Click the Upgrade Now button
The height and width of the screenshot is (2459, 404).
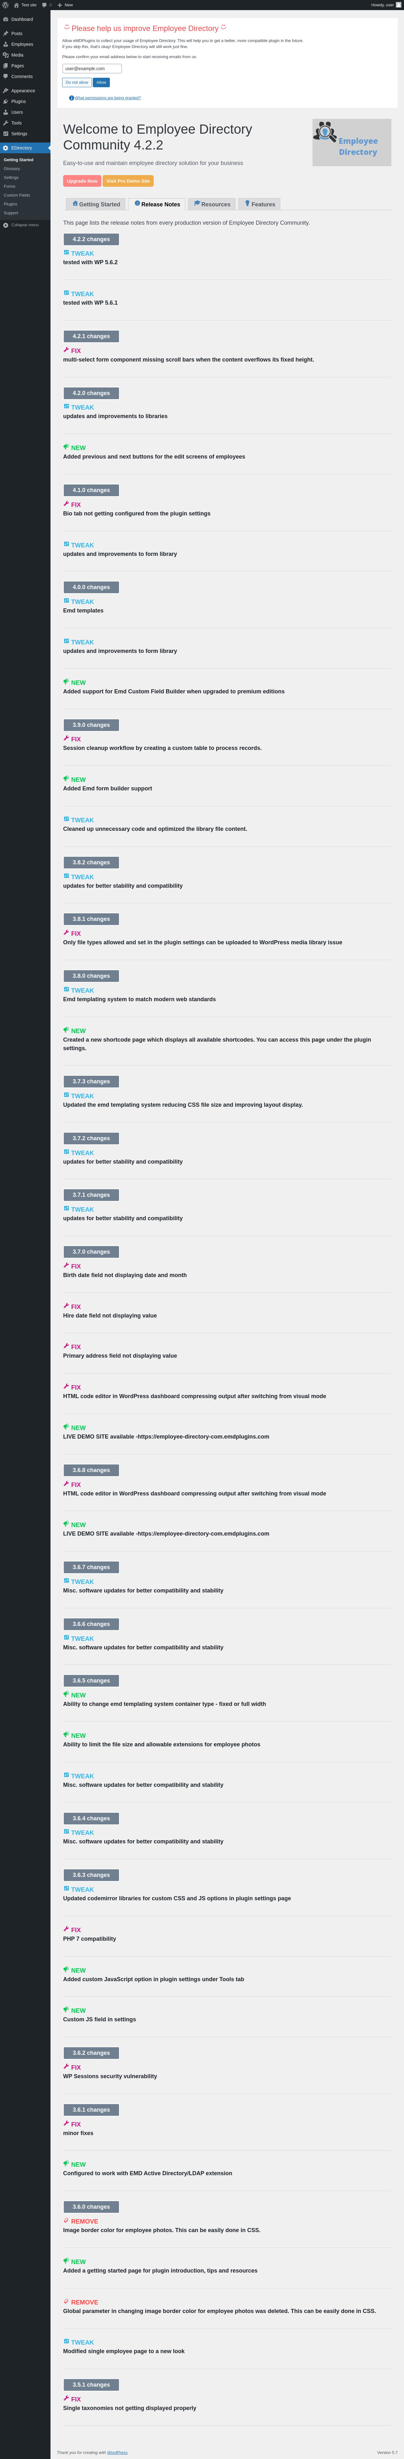tap(82, 180)
